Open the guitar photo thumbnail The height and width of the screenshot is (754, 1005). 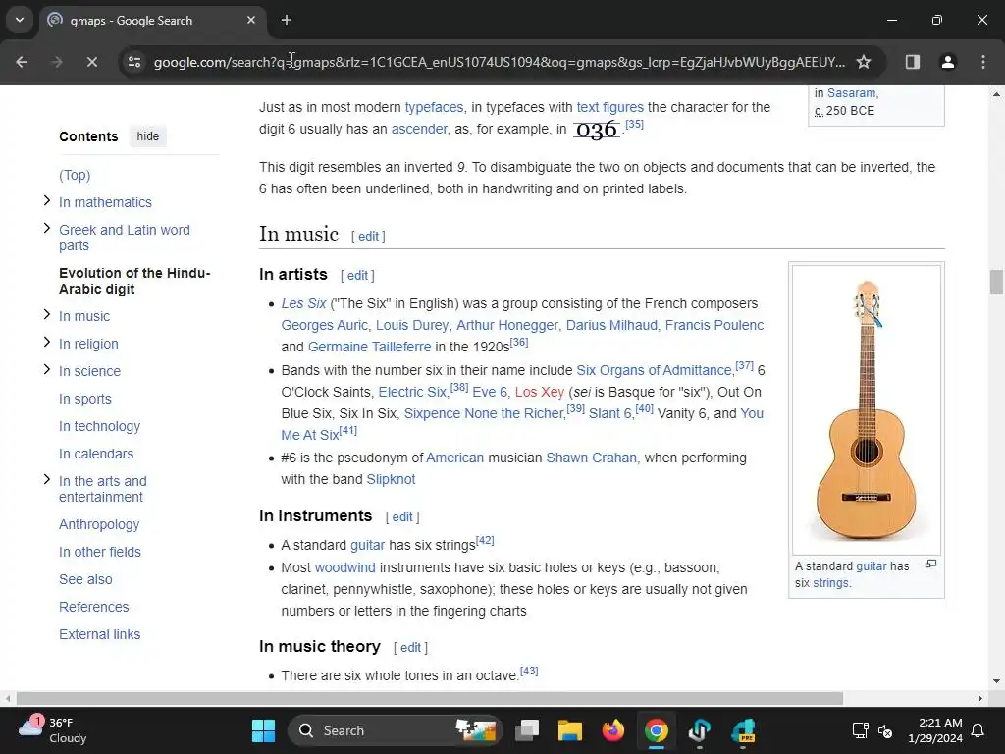tap(867, 409)
